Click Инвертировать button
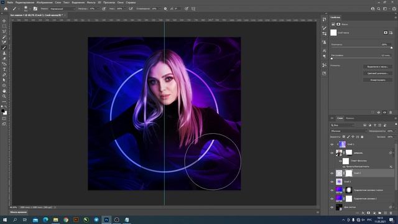Viewport: 398px width, 224px height. 377,80
